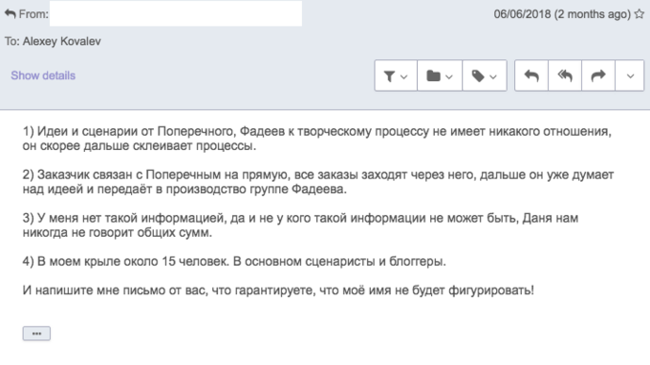The width and height of the screenshot is (650, 365).
Task: Open the more actions chevron dropdown
Action: coord(630,75)
